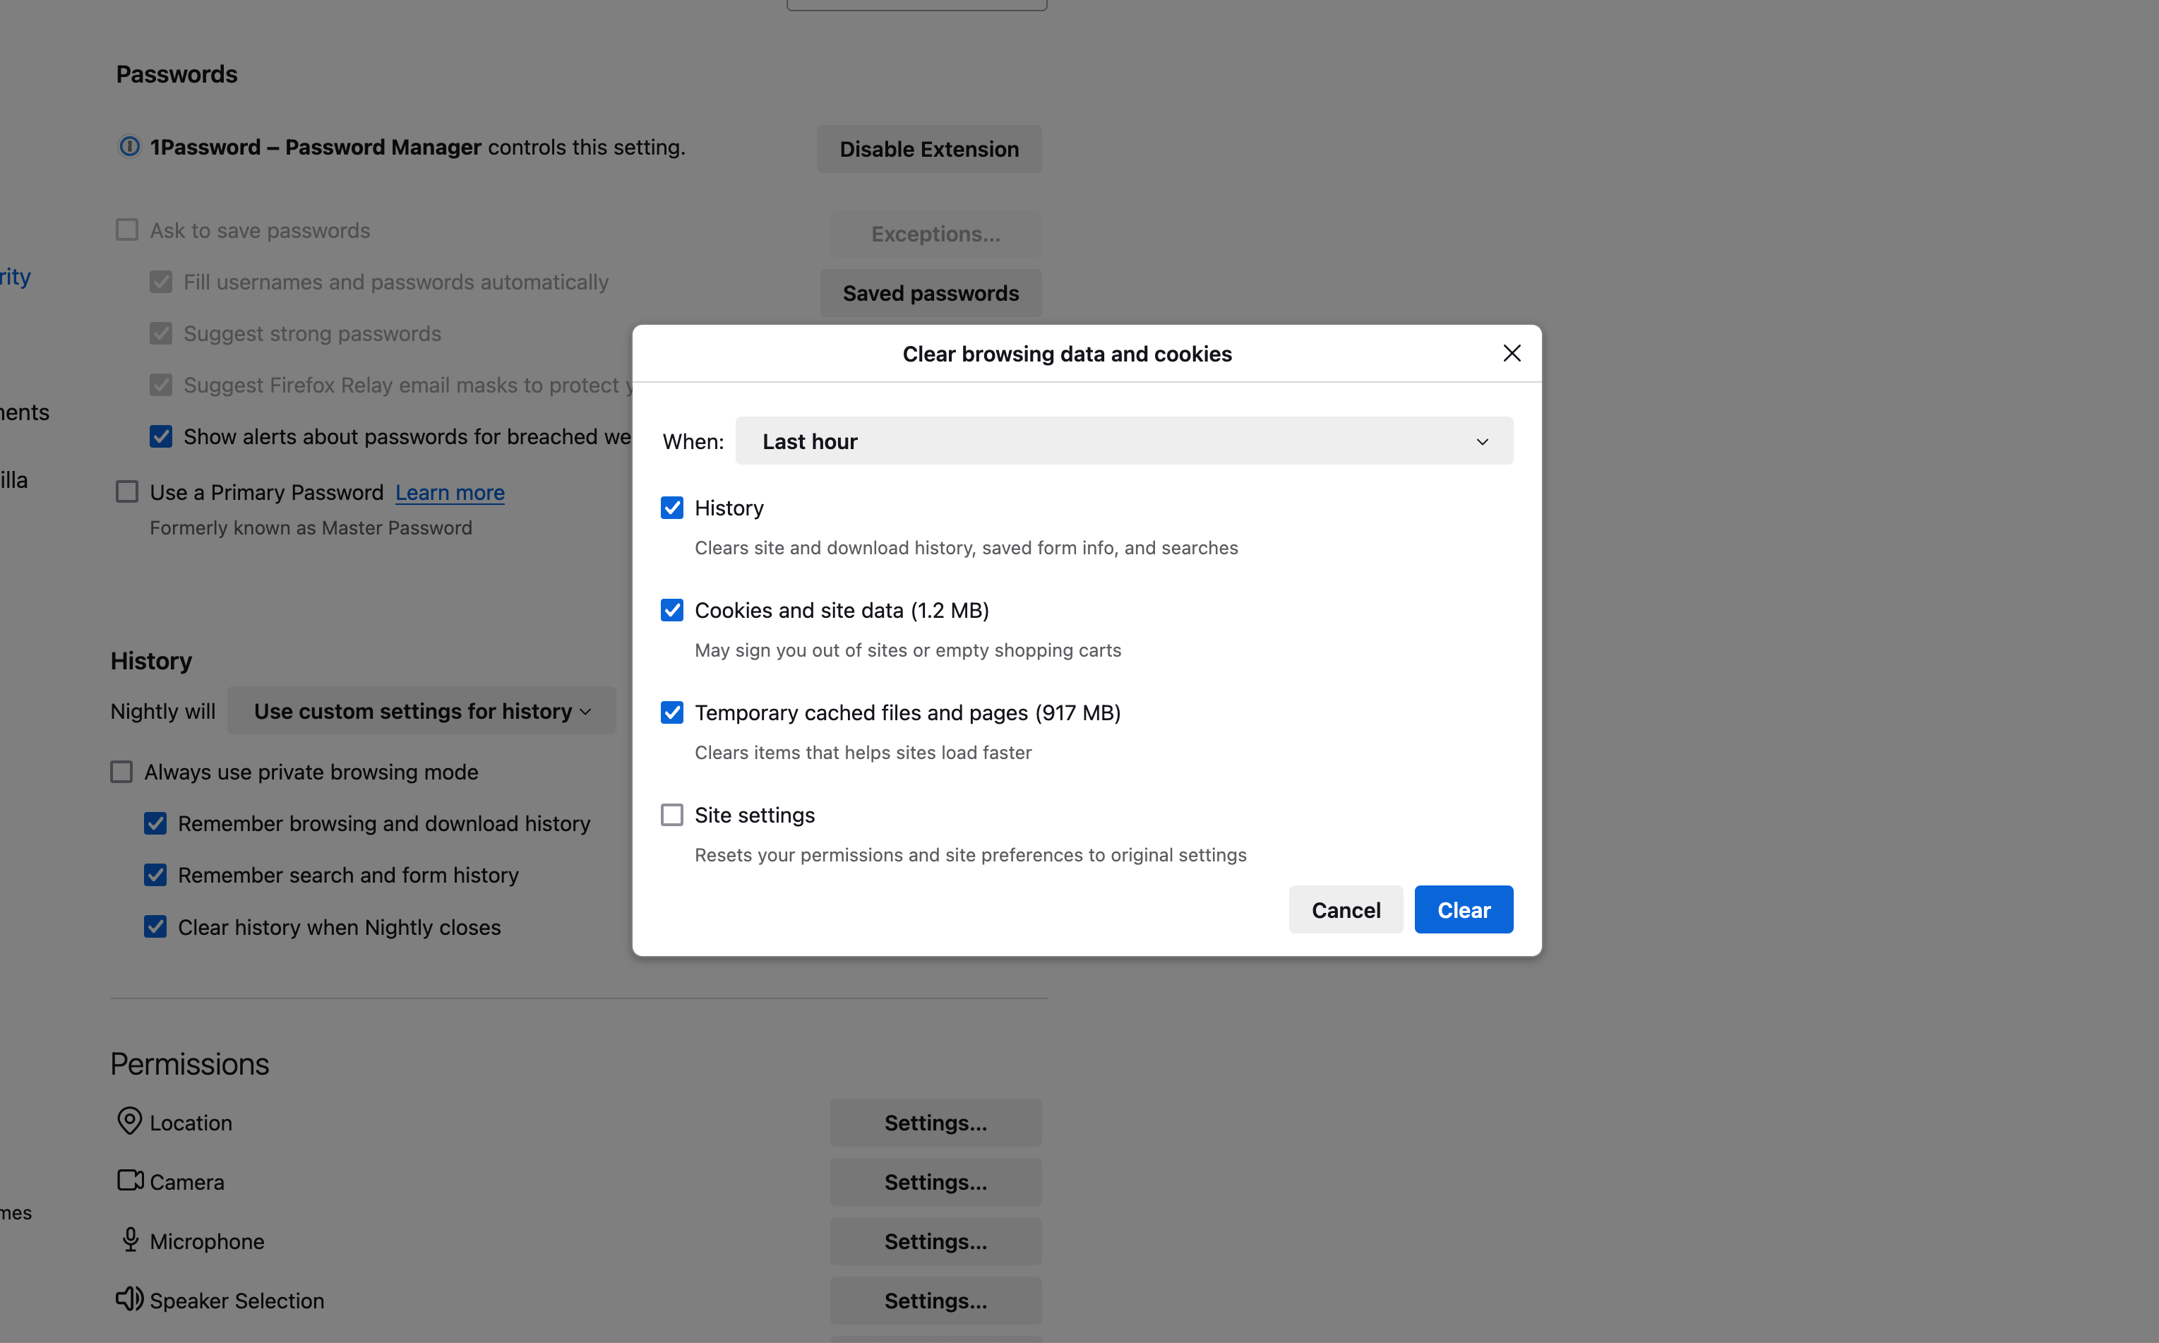2159x1343 pixels.
Task: Click the Microphone permission icon
Action: point(130,1240)
